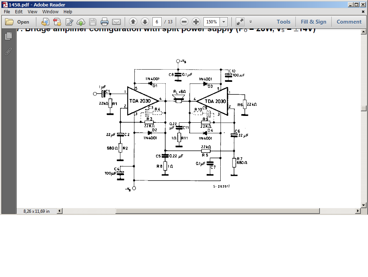Click the 150% zoom value field

click(x=211, y=22)
